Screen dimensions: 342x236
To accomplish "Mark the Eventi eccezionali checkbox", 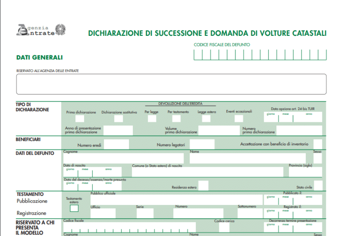I will click(239, 118).
